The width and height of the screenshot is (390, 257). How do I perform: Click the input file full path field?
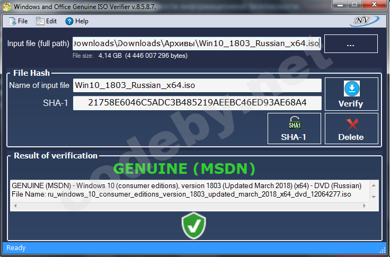coord(197,43)
